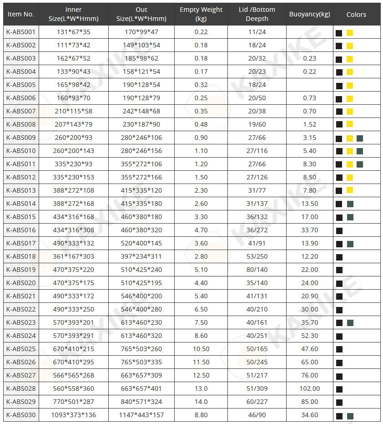Image resolution: width=383 pixels, height=424 pixels.
Task: Click the K-ABS028 item number
Action: click(x=21, y=388)
